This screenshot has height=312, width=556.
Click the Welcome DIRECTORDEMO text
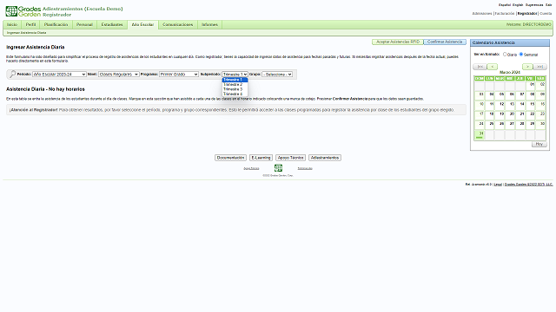click(529, 24)
